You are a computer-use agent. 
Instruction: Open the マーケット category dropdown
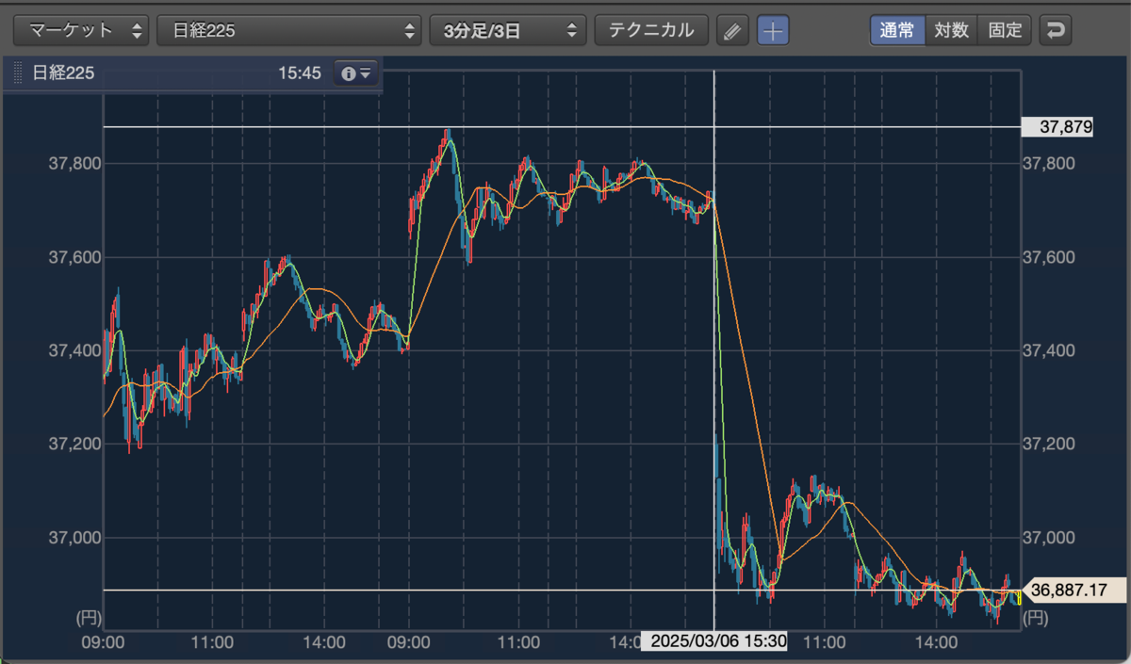(82, 30)
